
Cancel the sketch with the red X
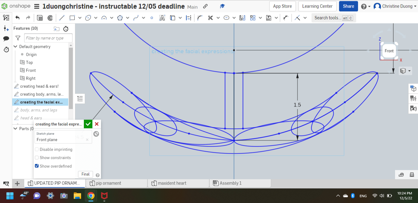(97, 124)
